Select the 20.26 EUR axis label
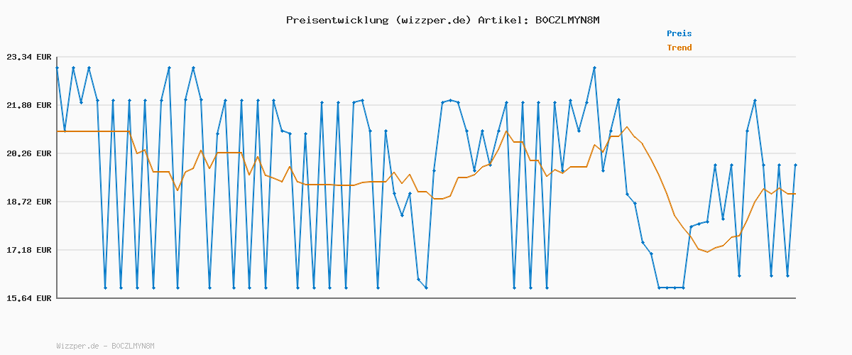The image size is (852, 355). [x=28, y=153]
